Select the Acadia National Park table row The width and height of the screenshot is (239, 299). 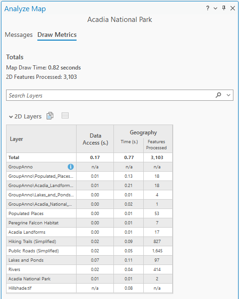tap(90, 279)
